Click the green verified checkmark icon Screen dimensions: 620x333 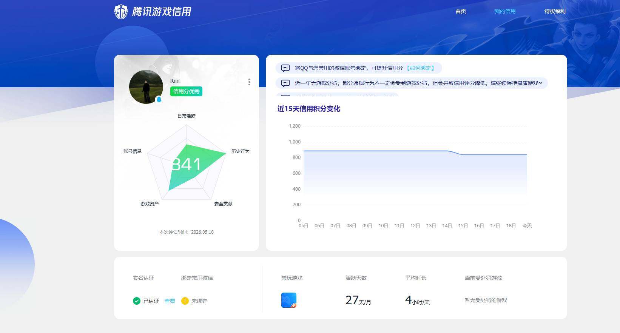point(137,301)
